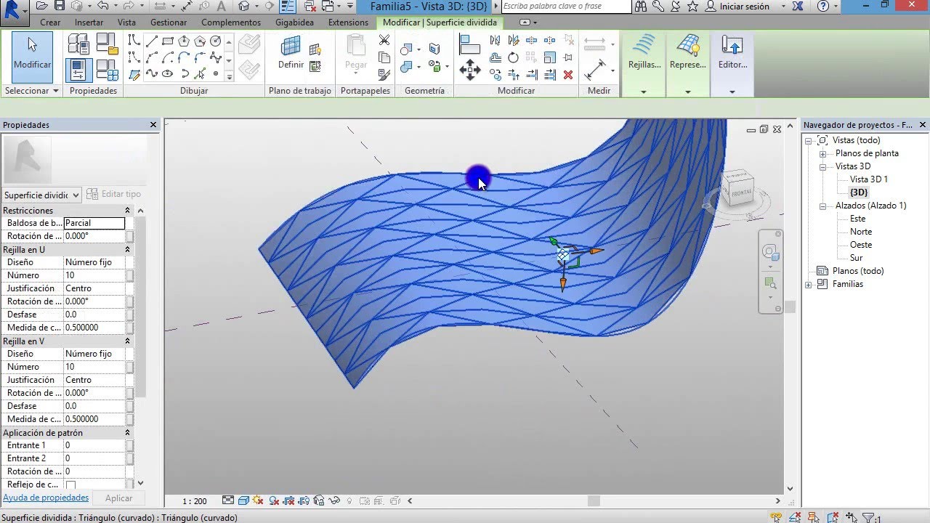Toggle the Reflejo de c... checkbox

coord(70,485)
